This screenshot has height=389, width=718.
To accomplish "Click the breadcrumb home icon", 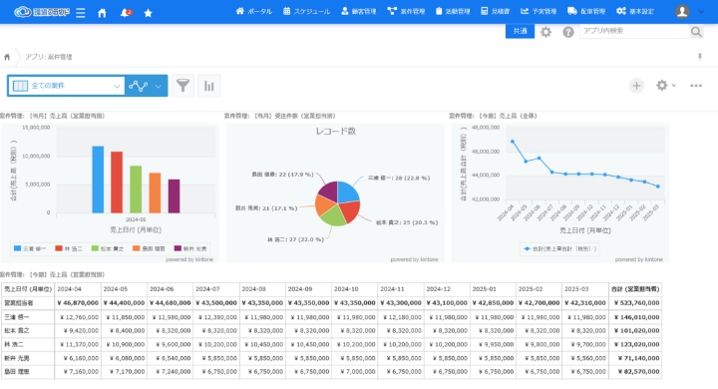I will (7, 57).
